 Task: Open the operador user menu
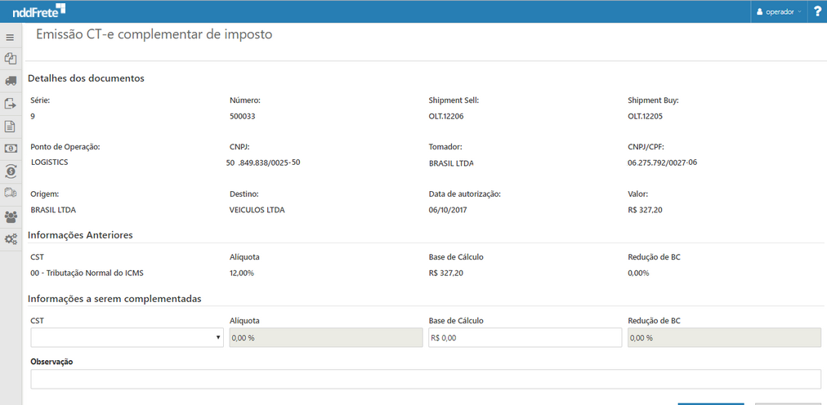pyautogui.click(x=779, y=11)
